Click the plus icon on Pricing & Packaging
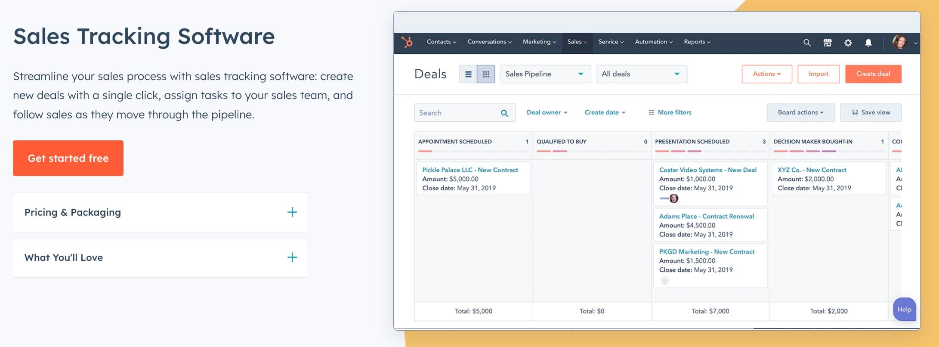The width and height of the screenshot is (939, 347). pos(292,212)
